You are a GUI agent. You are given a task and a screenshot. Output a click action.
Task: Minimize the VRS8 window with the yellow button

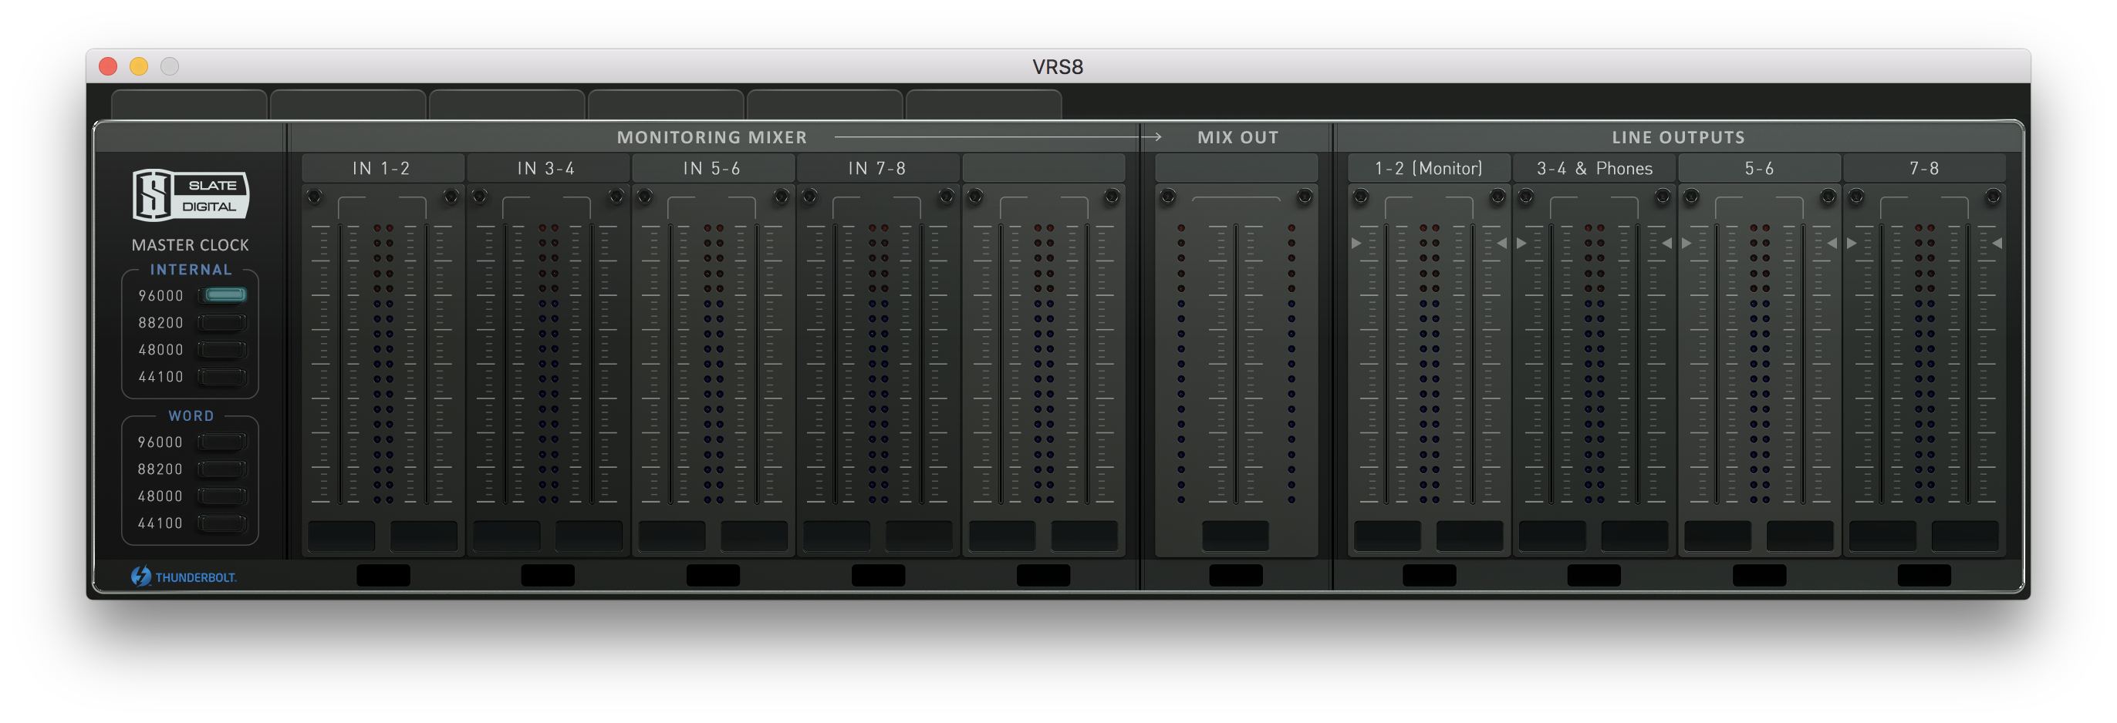click(139, 66)
